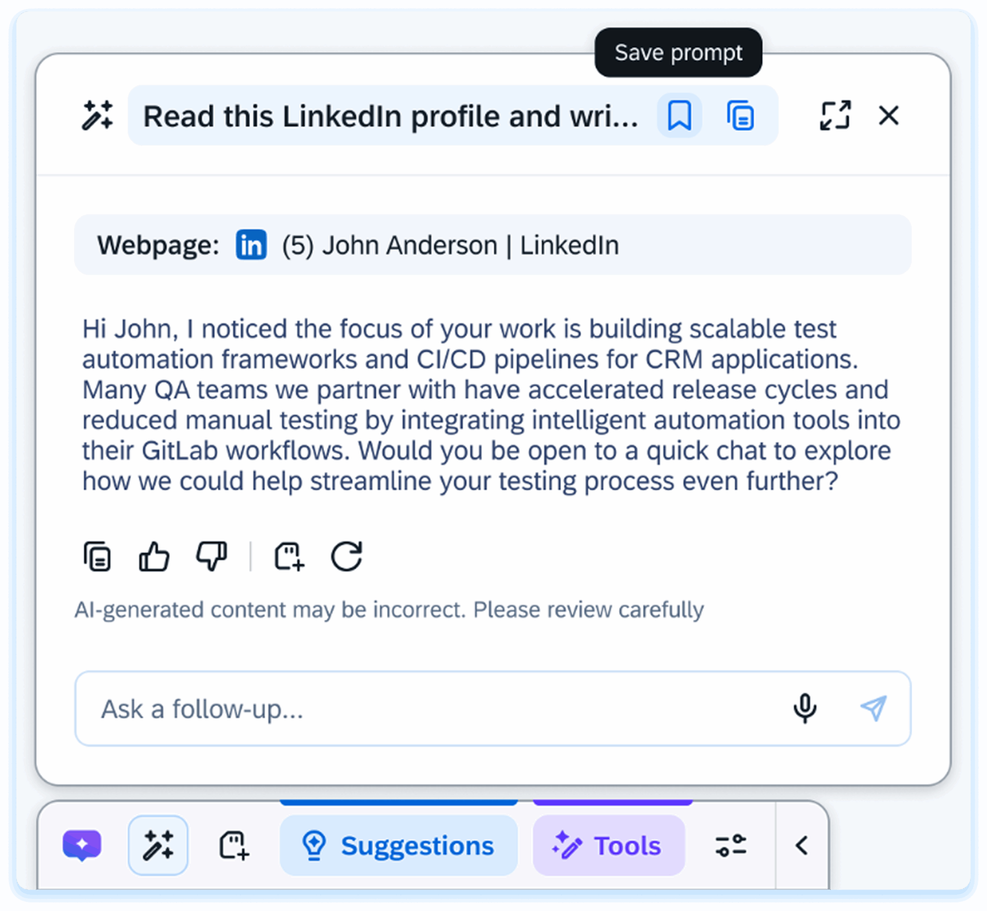The height and width of the screenshot is (911, 987).
Task: Save response as a new note
Action: pyautogui.click(x=289, y=557)
